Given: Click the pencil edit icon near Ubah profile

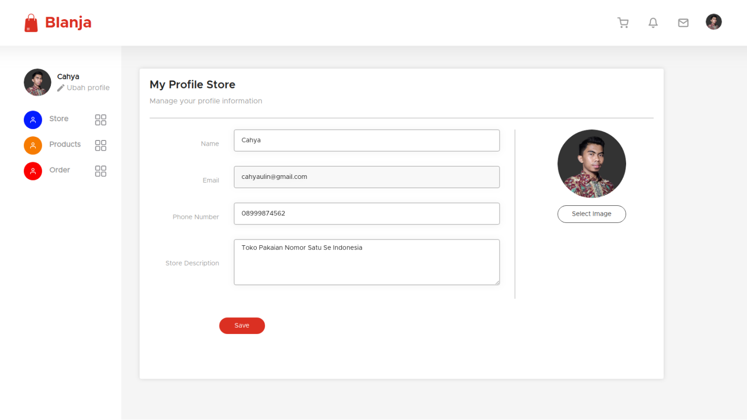Looking at the screenshot, I should [60, 88].
